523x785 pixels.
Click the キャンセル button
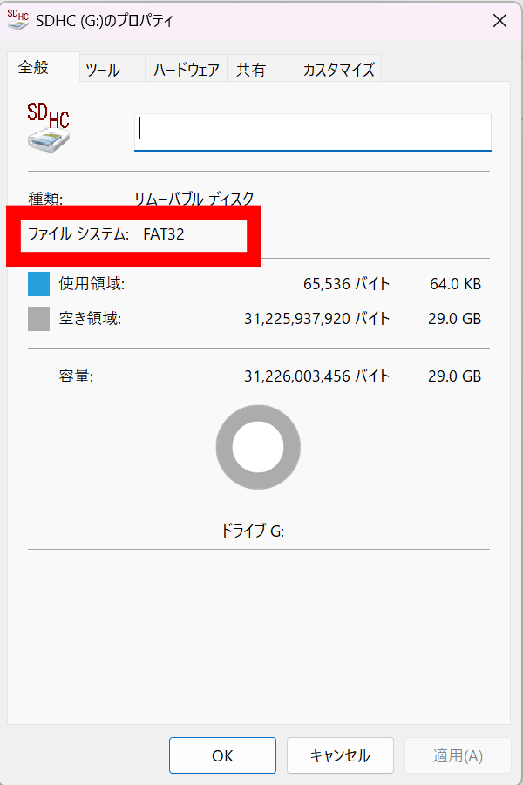coord(340,755)
